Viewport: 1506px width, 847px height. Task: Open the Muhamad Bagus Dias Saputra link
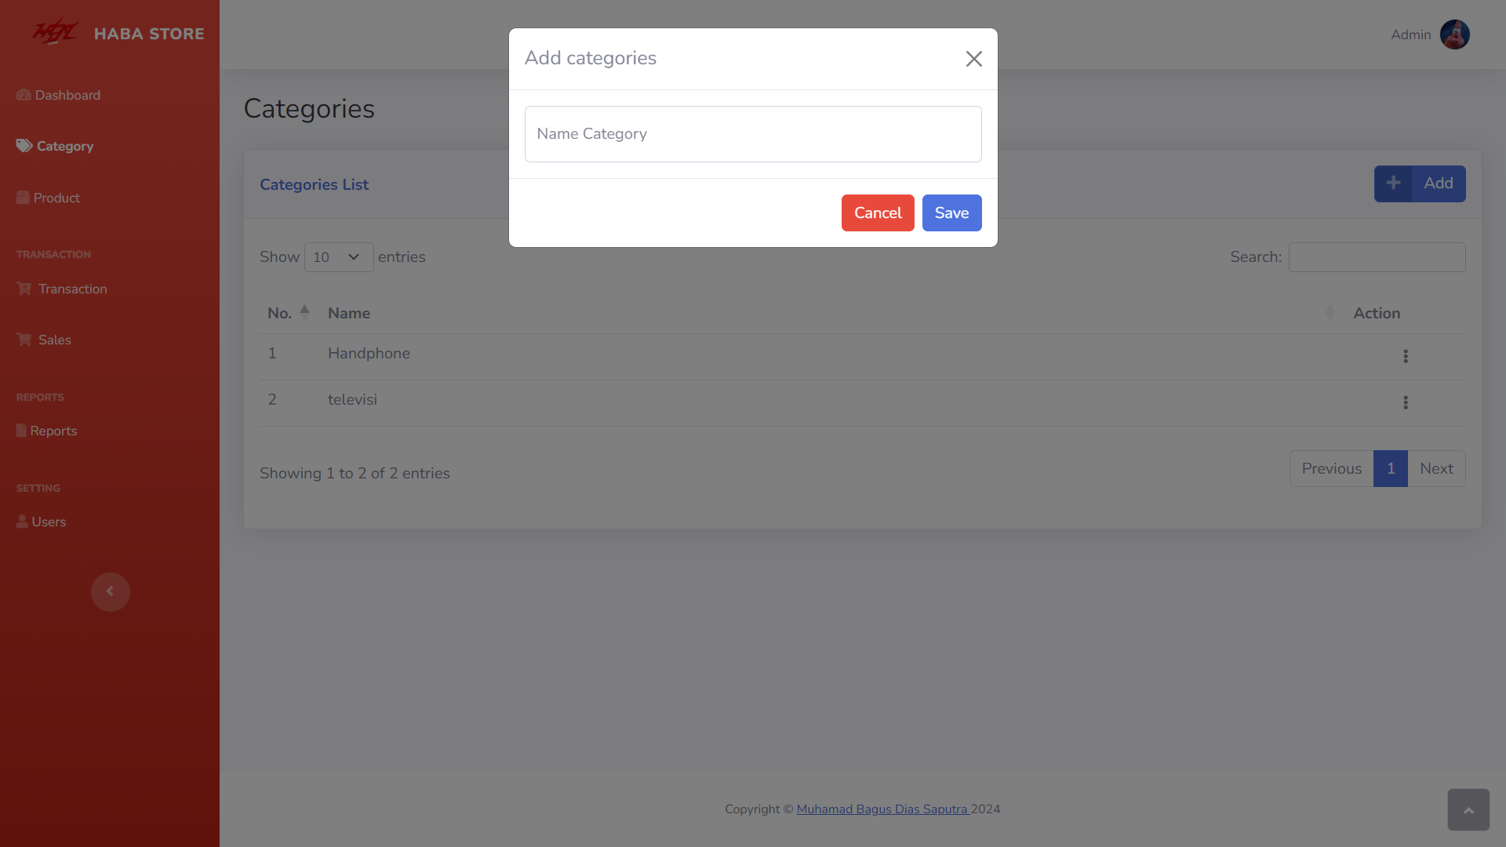pos(883,809)
